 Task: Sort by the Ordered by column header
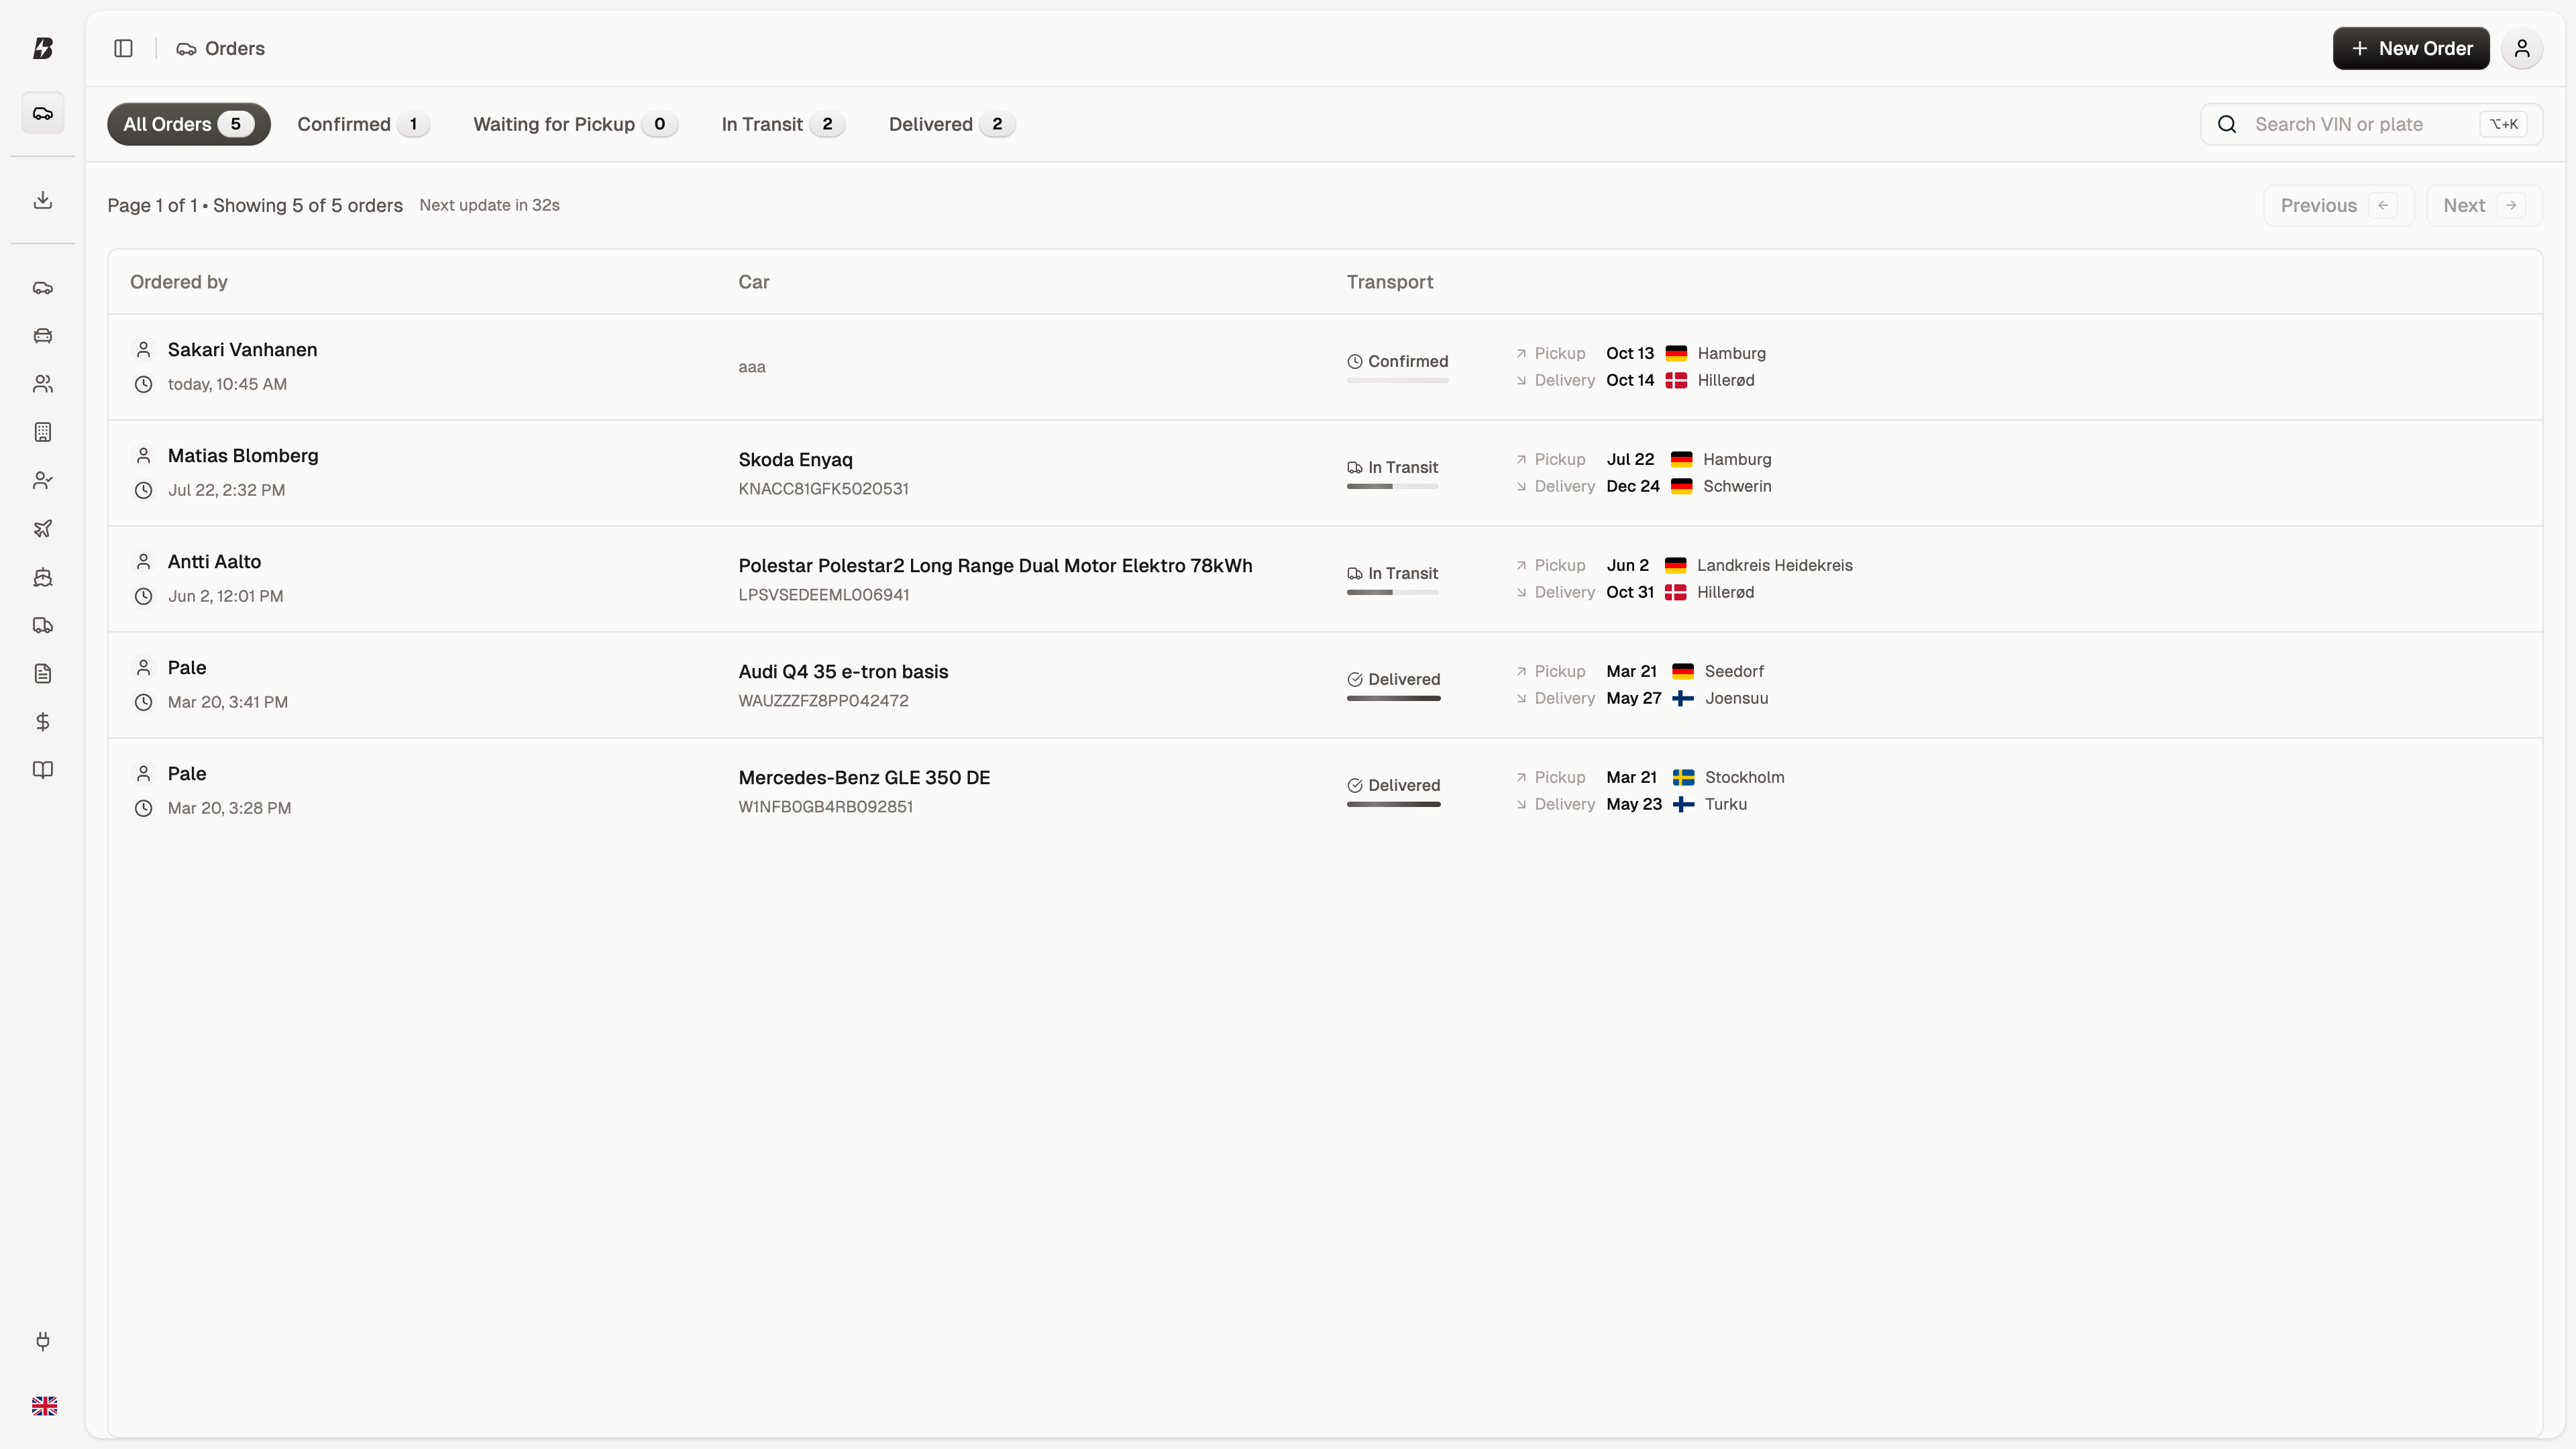point(179,281)
